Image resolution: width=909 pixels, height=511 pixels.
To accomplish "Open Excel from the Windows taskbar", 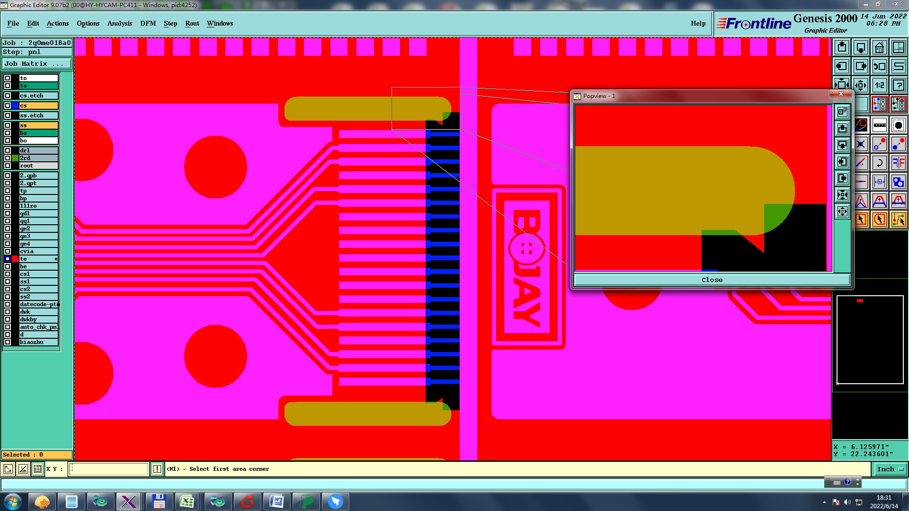I will [187, 502].
